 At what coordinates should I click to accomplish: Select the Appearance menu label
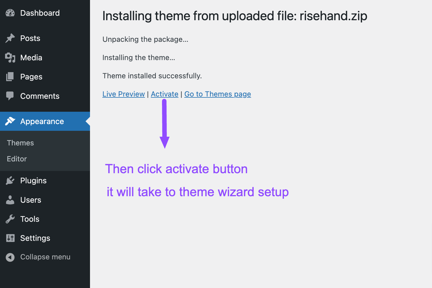42,121
